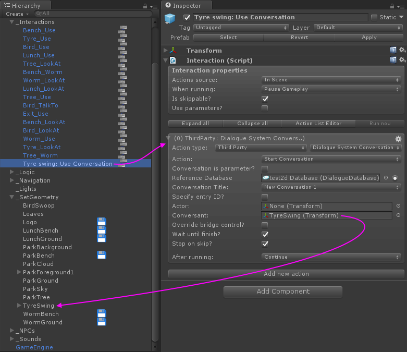Open Transform component gear menu
The image size is (407, 352).
tap(402, 50)
